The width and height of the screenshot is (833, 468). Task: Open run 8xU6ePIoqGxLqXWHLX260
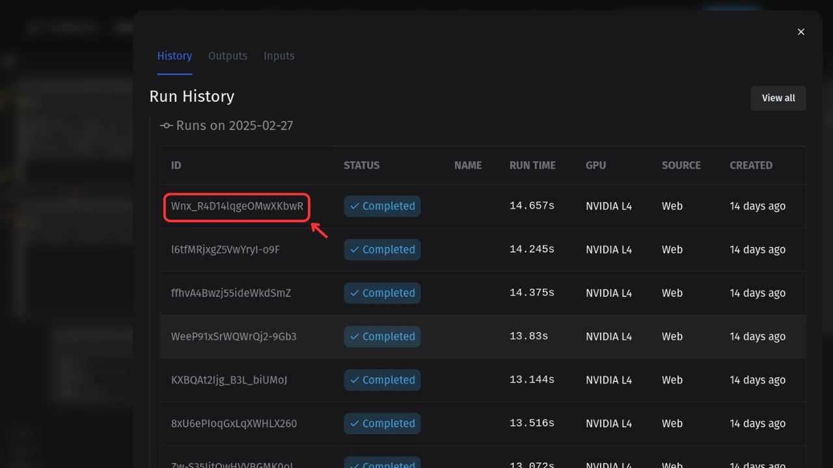[x=234, y=424]
